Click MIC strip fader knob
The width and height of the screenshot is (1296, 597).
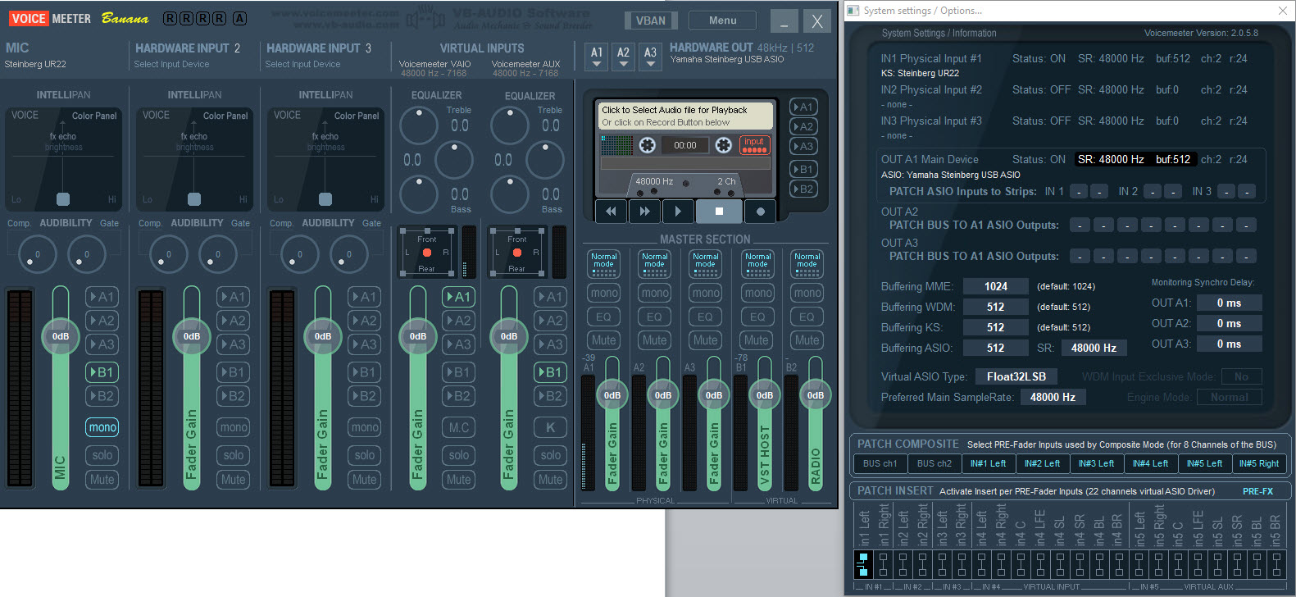pos(61,336)
